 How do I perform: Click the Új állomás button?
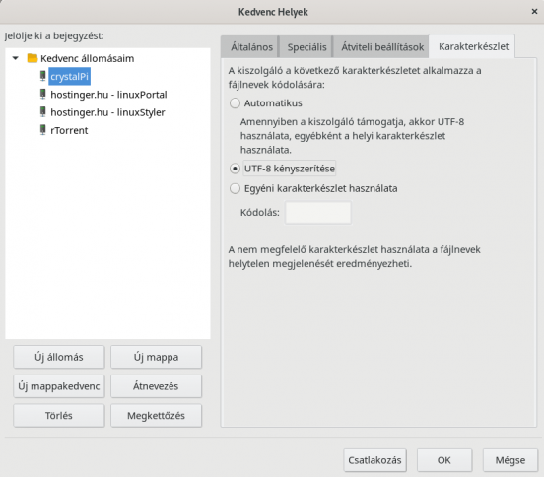(58, 357)
